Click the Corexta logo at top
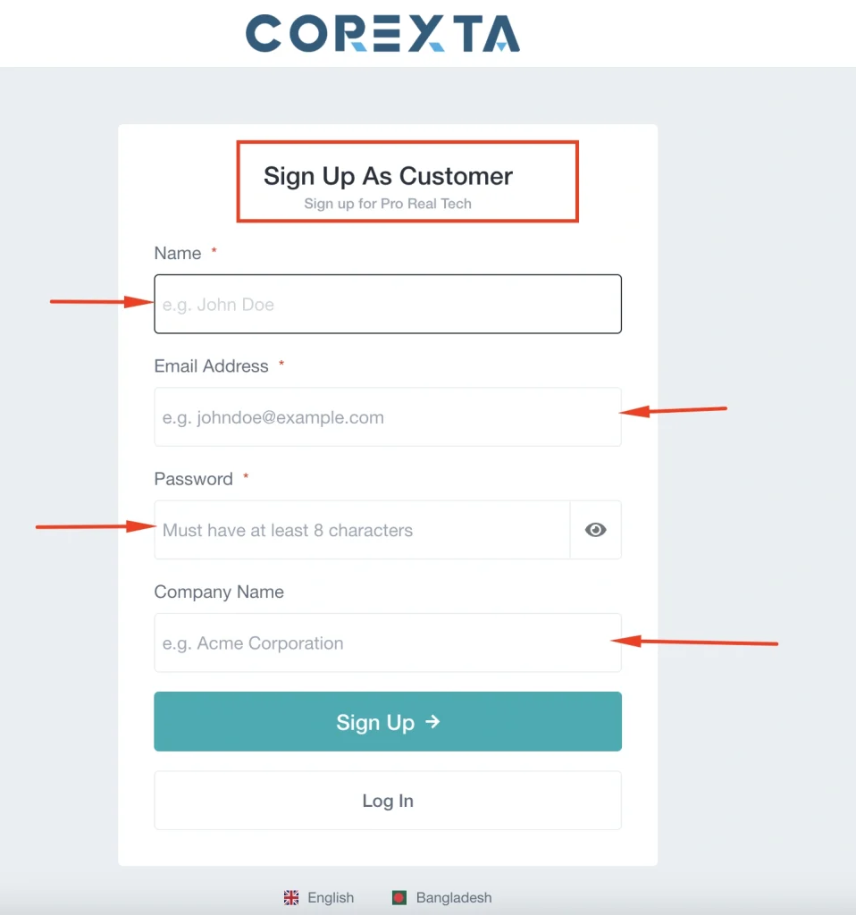The width and height of the screenshot is (856, 915). (382, 33)
